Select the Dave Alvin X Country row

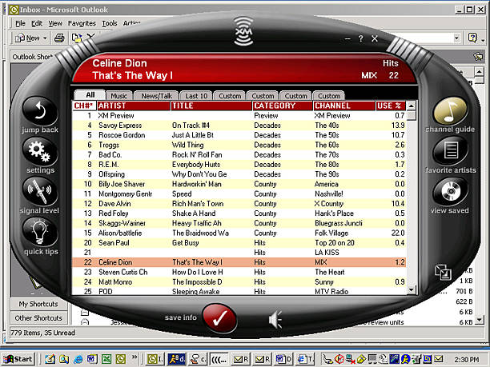click(x=239, y=203)
